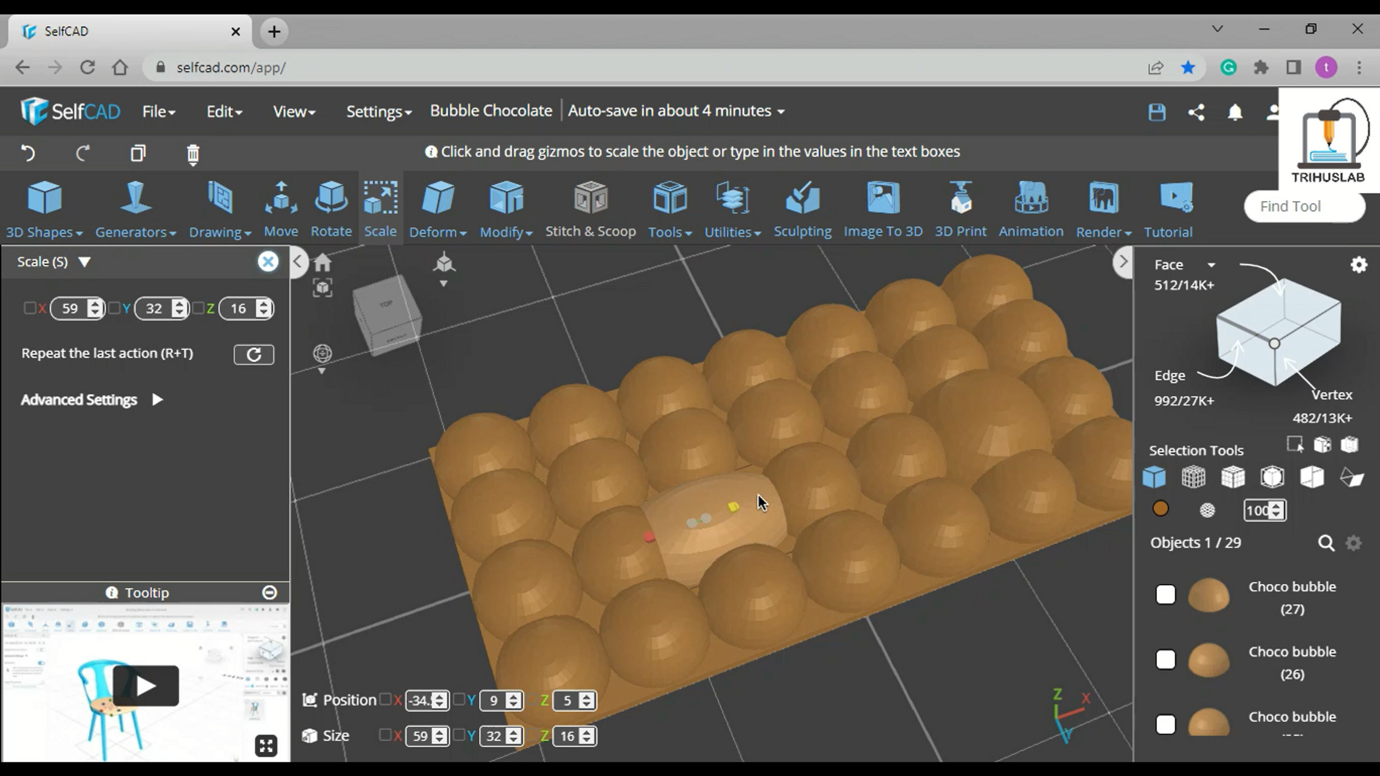Close the Scale panel
Screen dimensions: 1380x776
tap(268, 261)
